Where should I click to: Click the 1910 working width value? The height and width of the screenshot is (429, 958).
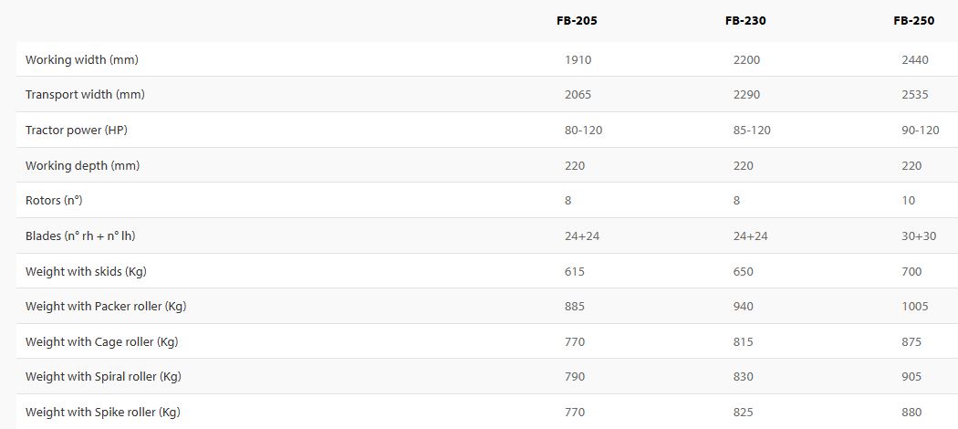[x=578, y=59]
